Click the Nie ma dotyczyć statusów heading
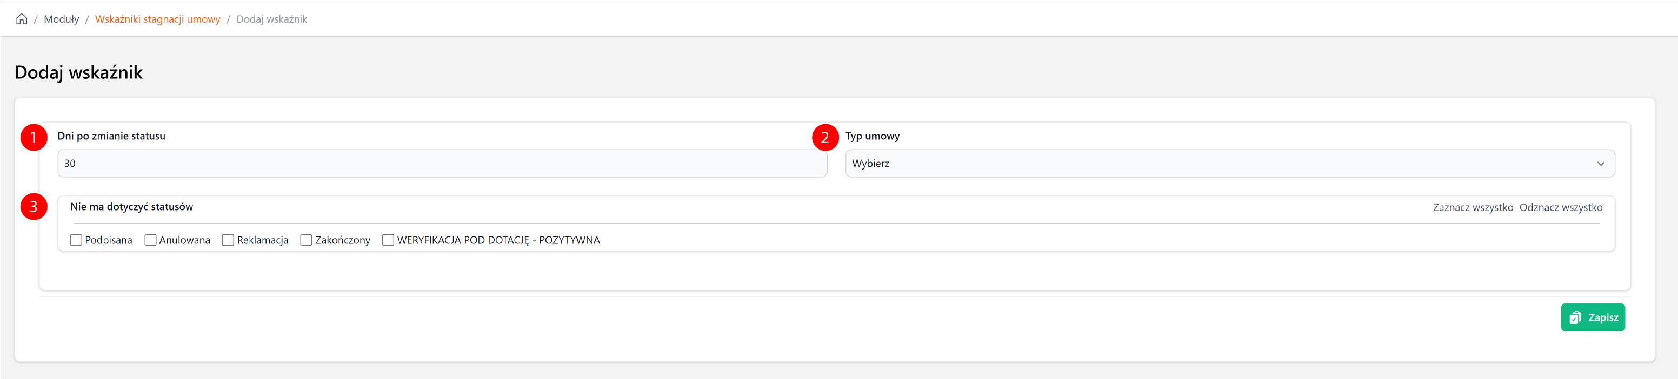This screenshot has height=379, width=1678. coord(131,207)
